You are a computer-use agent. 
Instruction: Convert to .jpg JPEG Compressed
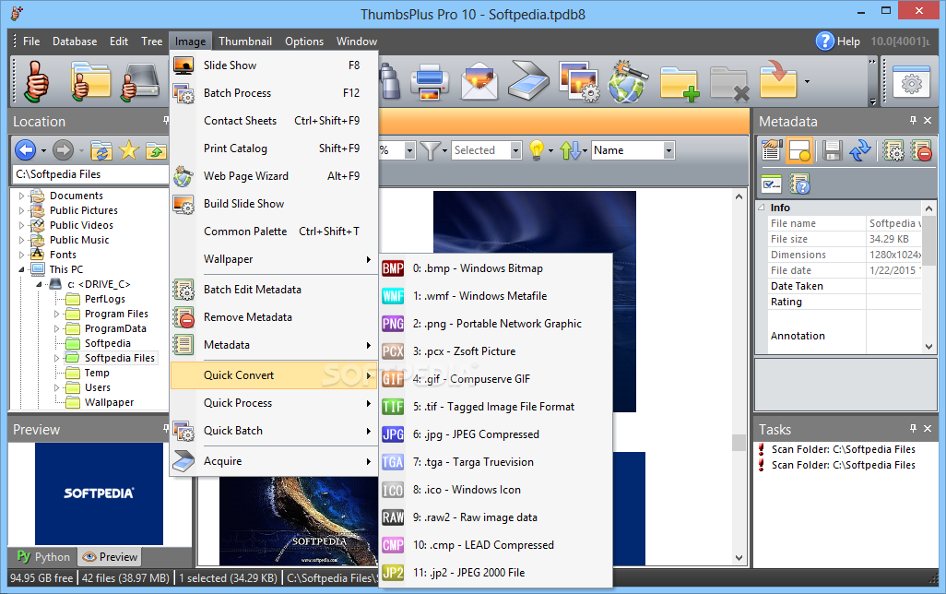[495, 434]
